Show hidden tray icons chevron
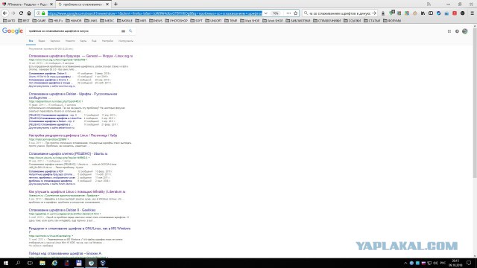This screenshot has width=477, height=268. point(405,263)
